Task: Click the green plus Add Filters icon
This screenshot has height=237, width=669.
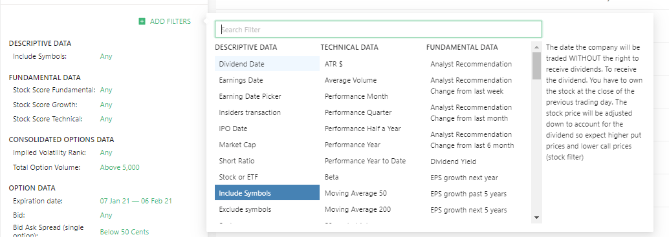Action: click(142, 21)
